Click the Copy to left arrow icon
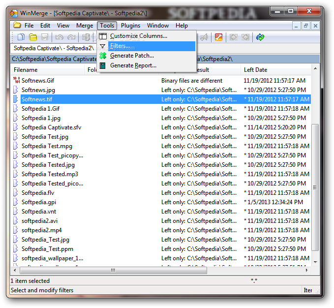The width and height of the screenshot is (334, 308). coord(245,37)
